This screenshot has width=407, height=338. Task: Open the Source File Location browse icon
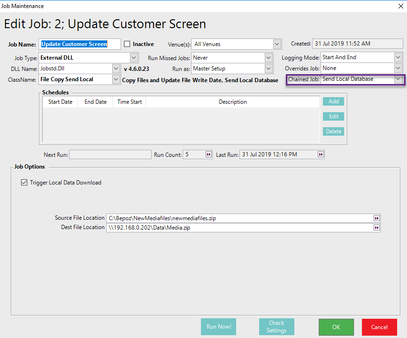376,218
